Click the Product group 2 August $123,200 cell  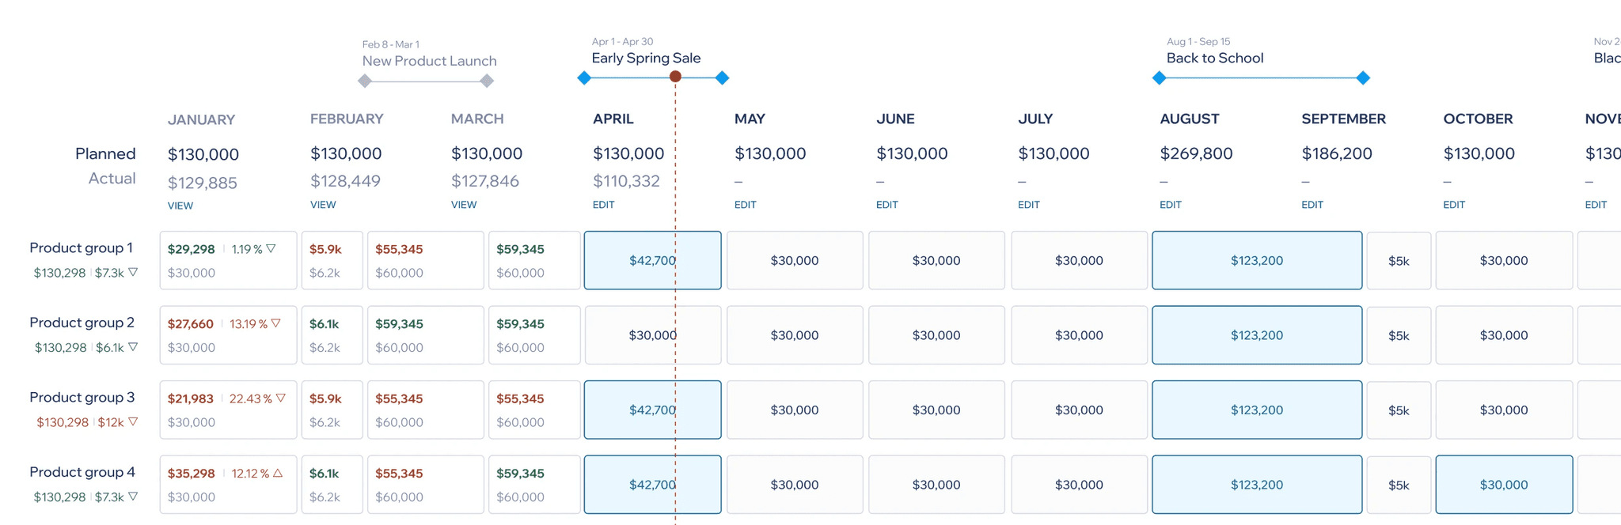[1257, 335]
